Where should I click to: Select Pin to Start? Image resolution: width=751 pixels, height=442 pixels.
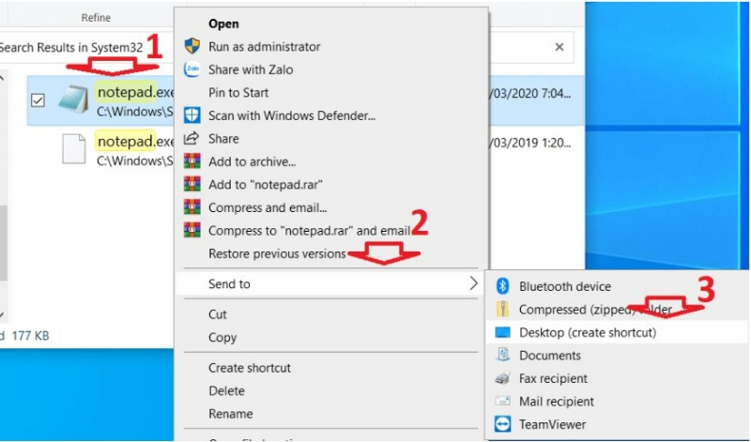click(x=238, y=92)
